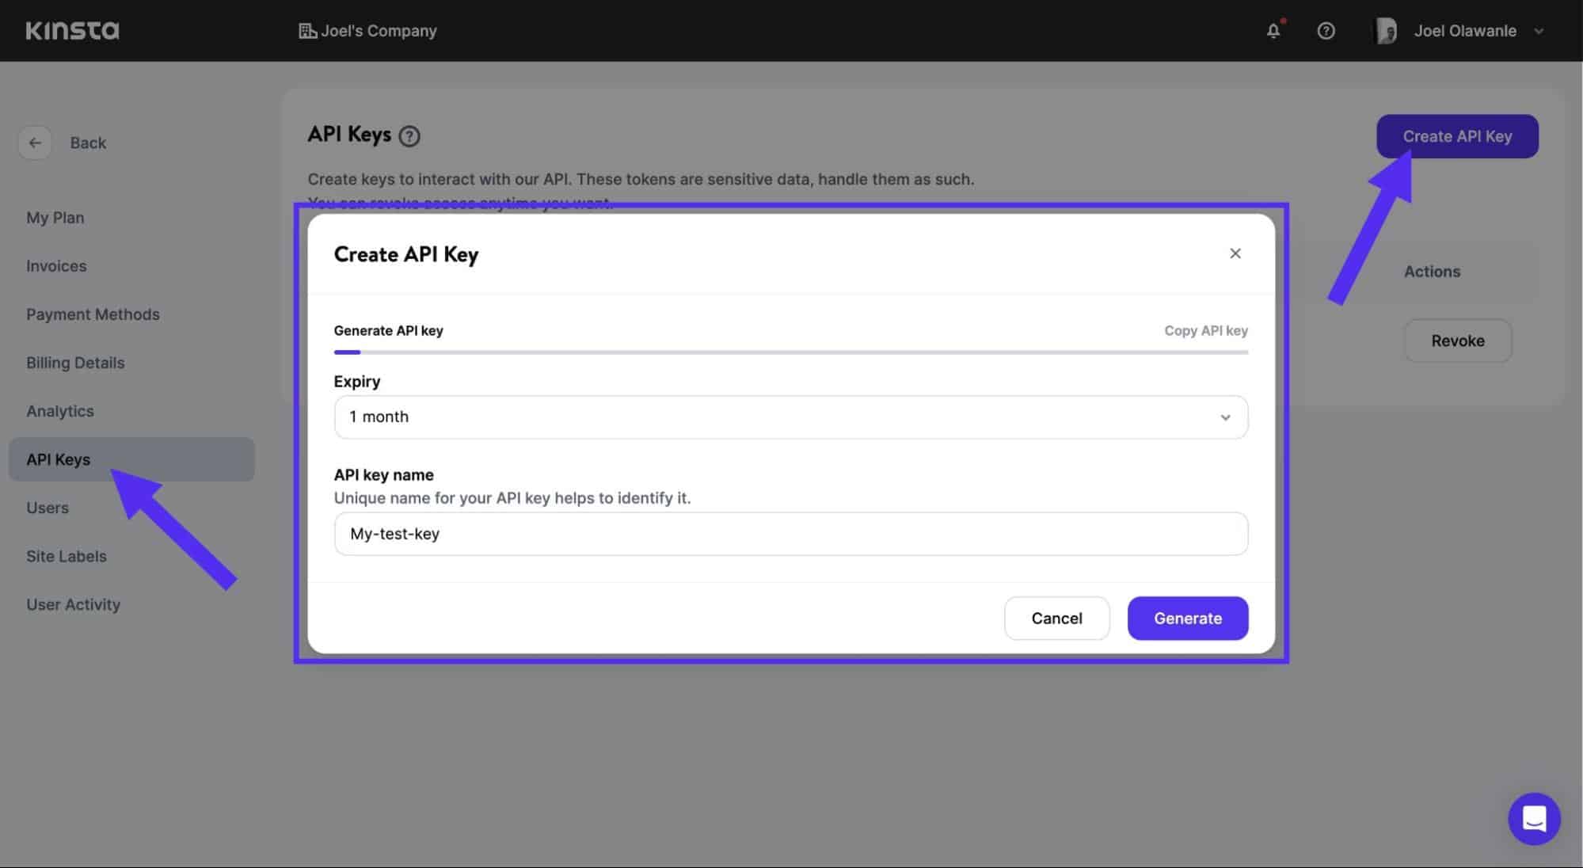Click the company building icon next to Joel's Company
The height and width of the screenshot is (868, 1583).
click(306, 30)
